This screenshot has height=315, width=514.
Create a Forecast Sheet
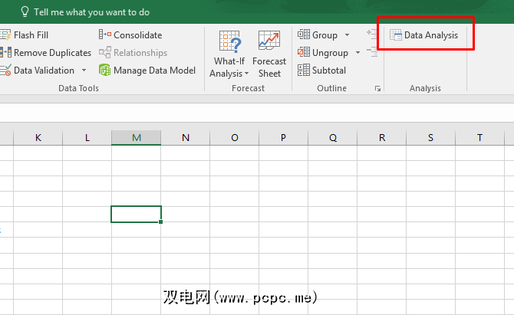(269, 54)
